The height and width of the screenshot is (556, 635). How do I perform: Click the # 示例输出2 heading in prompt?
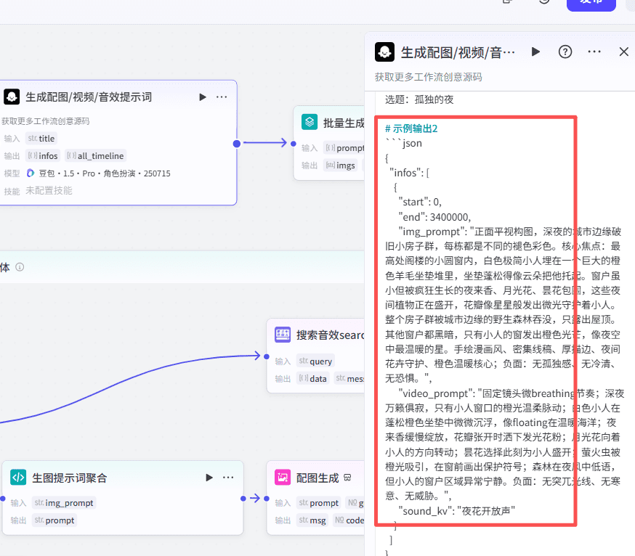click(411, 128)
